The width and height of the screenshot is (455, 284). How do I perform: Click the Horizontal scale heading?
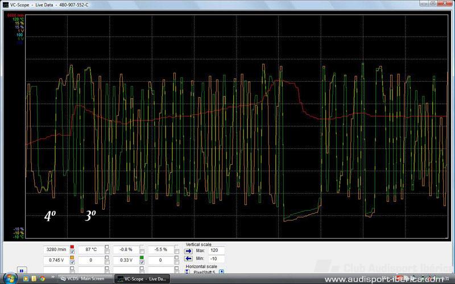tap(201, 266)
